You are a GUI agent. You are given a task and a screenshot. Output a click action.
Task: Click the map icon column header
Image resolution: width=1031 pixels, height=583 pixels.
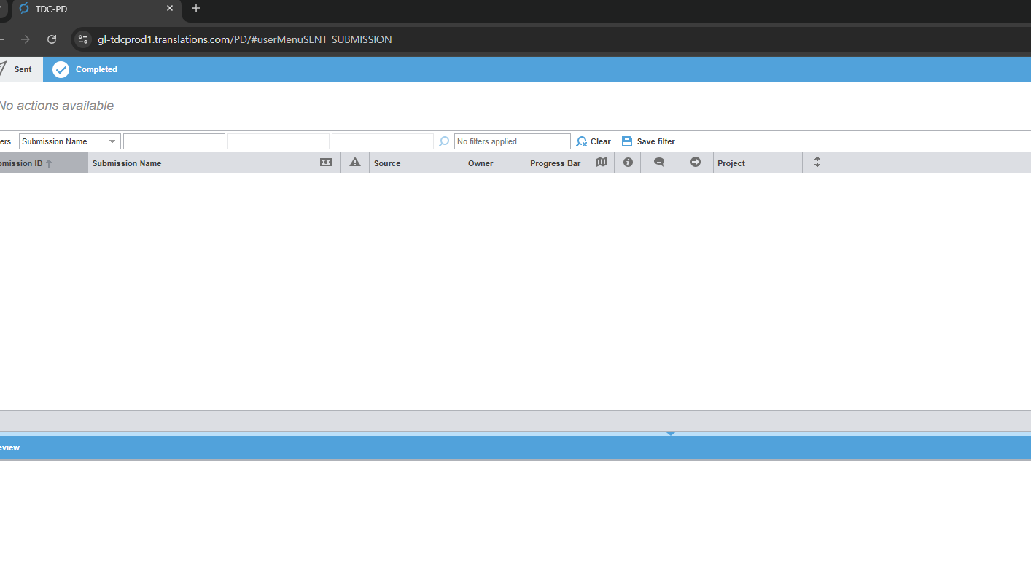coord(602,163)
